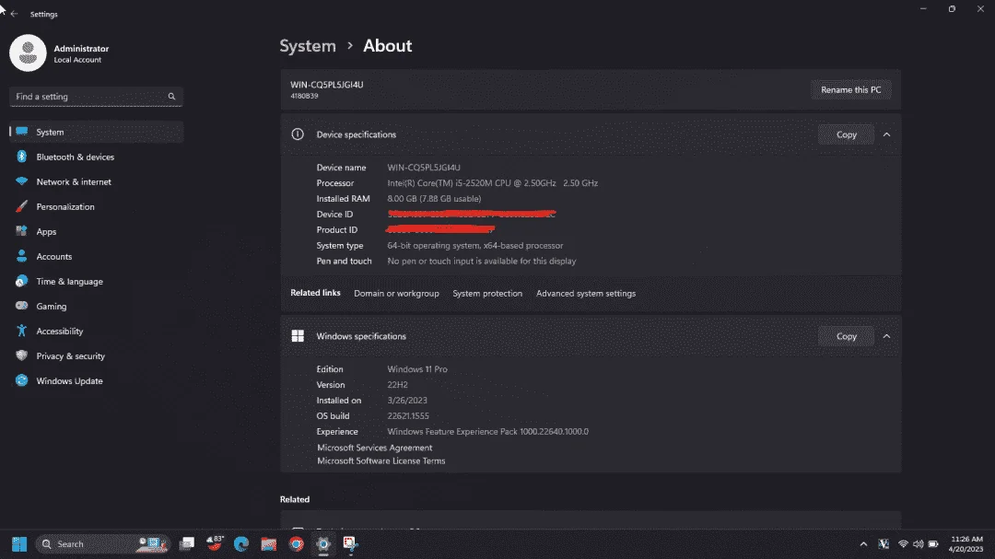Click the Windows Feature Experience Pack text
This screenshot has width=995, height=559.
point(487,432)
